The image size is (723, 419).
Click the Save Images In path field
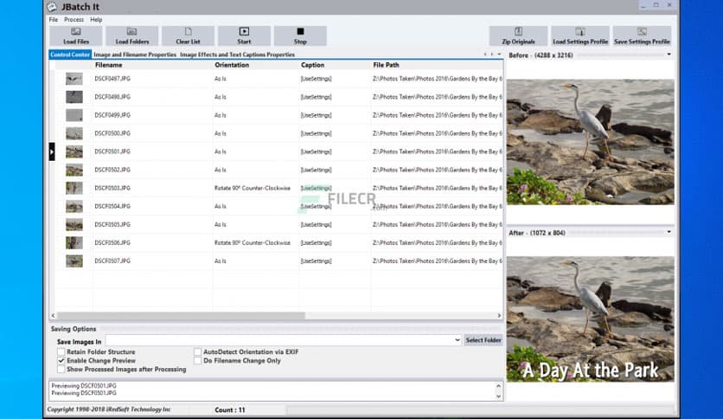click(279, 340)
